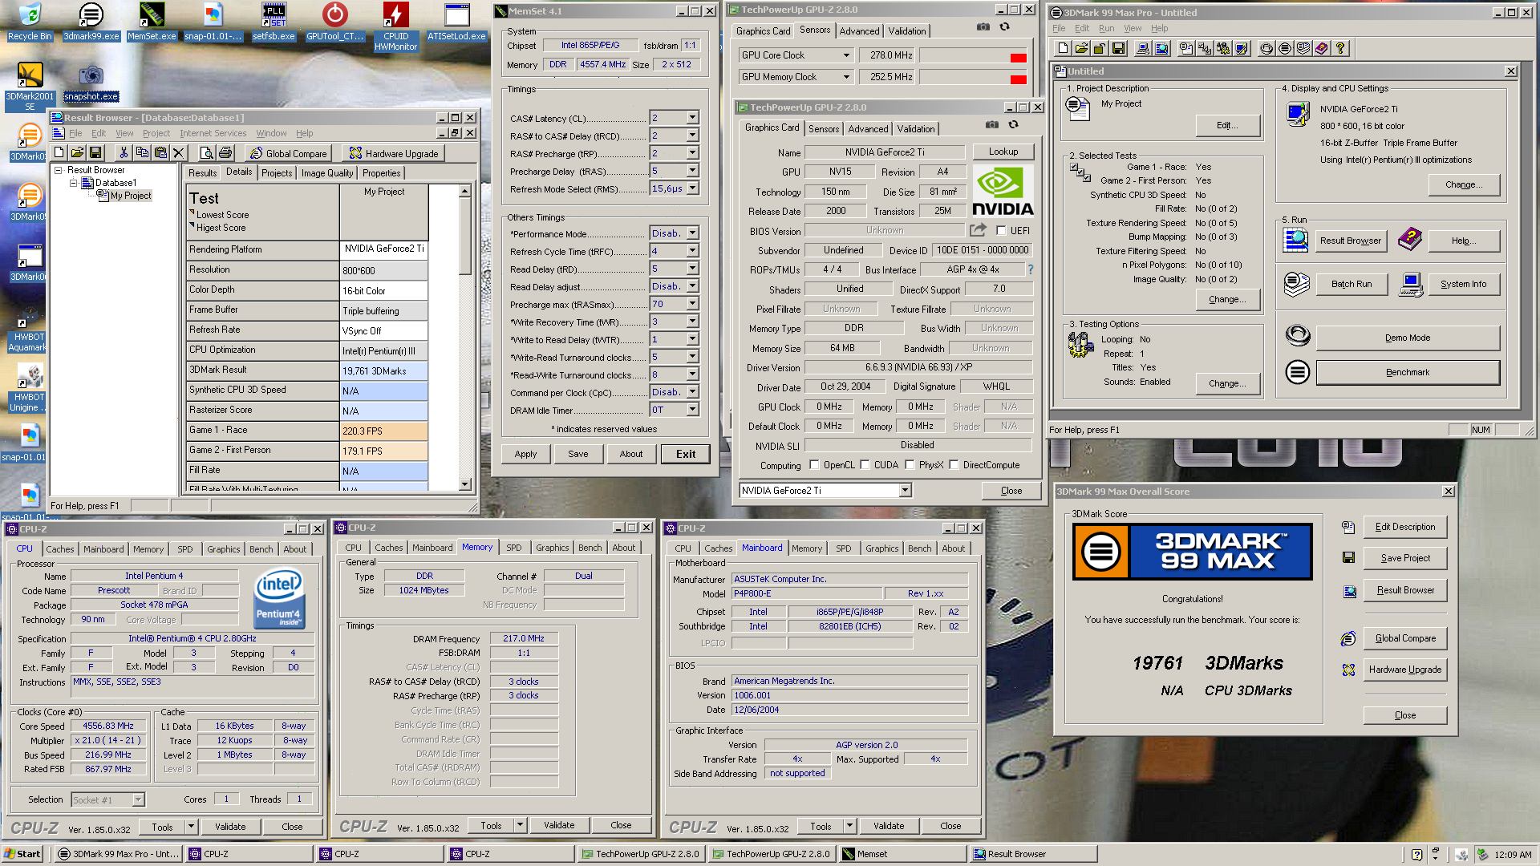
Task: Open the DRAM Idle Timer dropdown in MemSet
Action: click(x=692, y=410)
